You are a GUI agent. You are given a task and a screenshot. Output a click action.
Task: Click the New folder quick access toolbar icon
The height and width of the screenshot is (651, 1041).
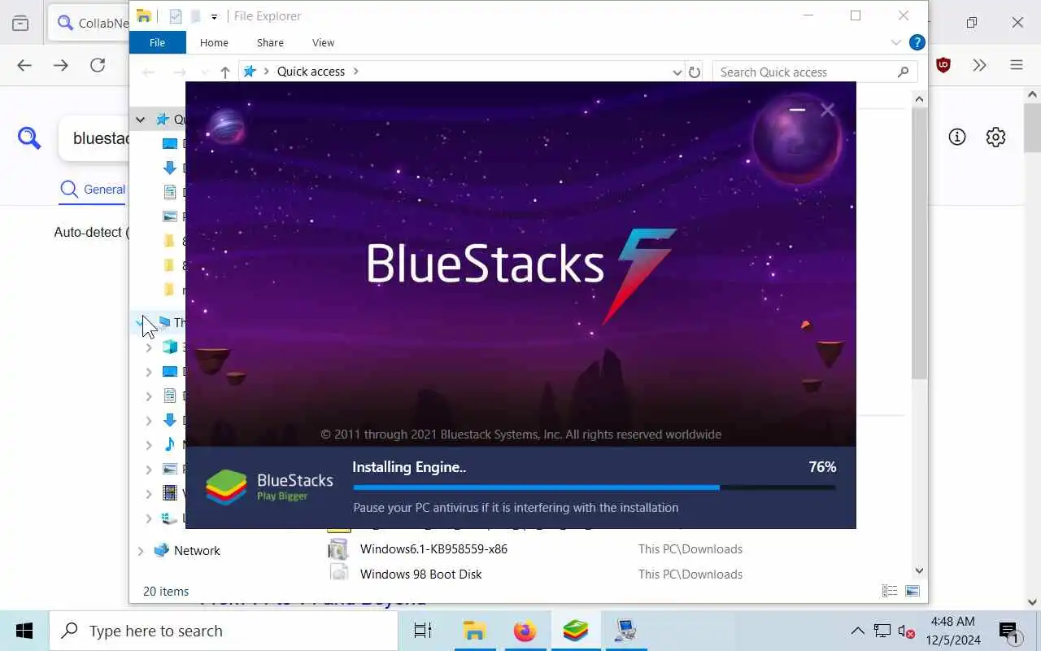click(x=196, y=15)
